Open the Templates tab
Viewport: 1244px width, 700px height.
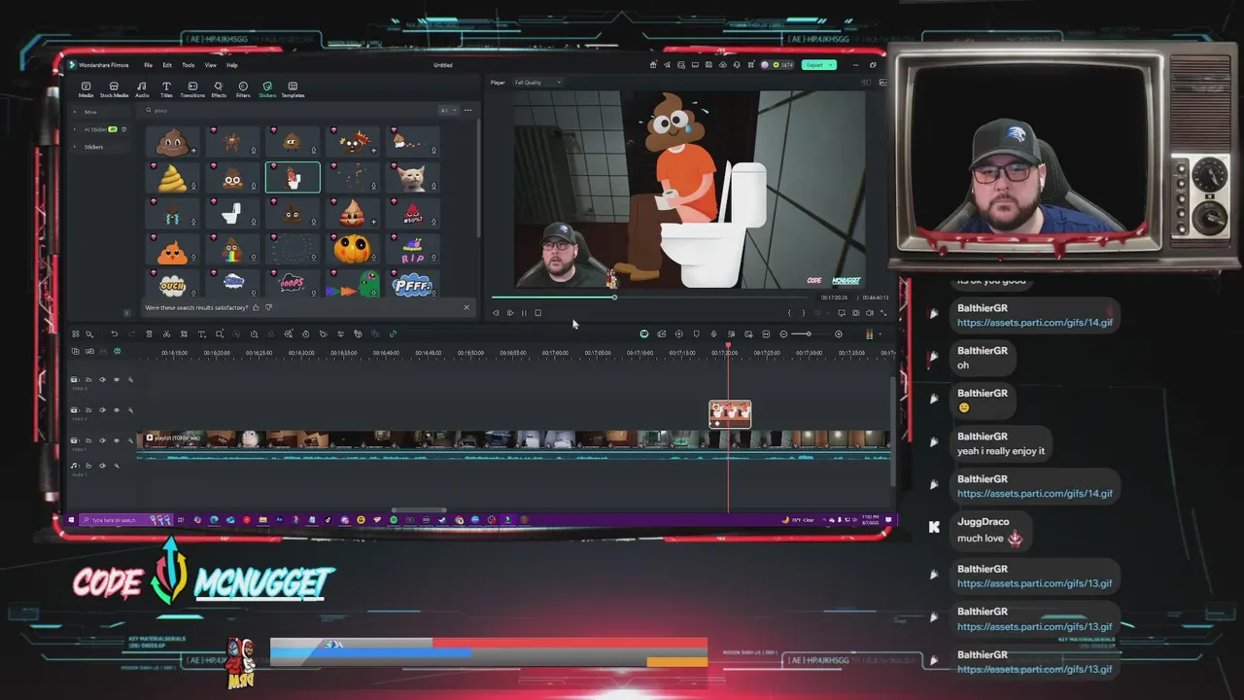pyautogui.click(x=293, y=89)
